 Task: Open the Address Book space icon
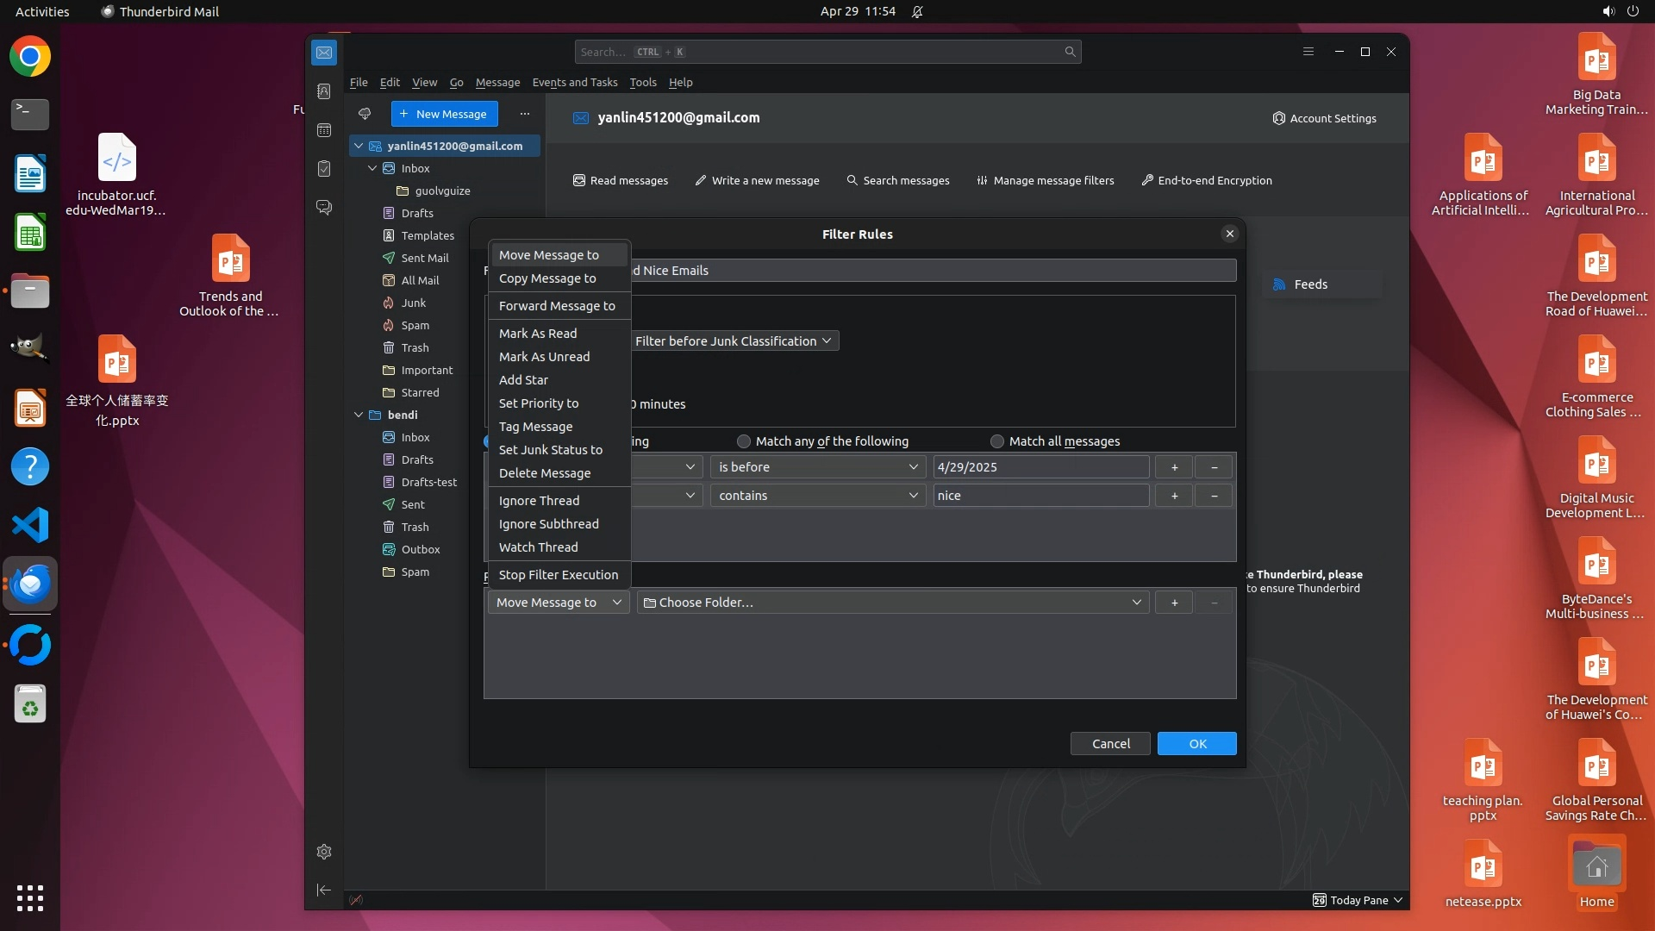[324, 91]
